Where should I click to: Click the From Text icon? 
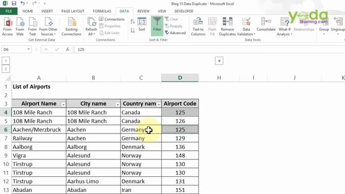tap(32, 26)
